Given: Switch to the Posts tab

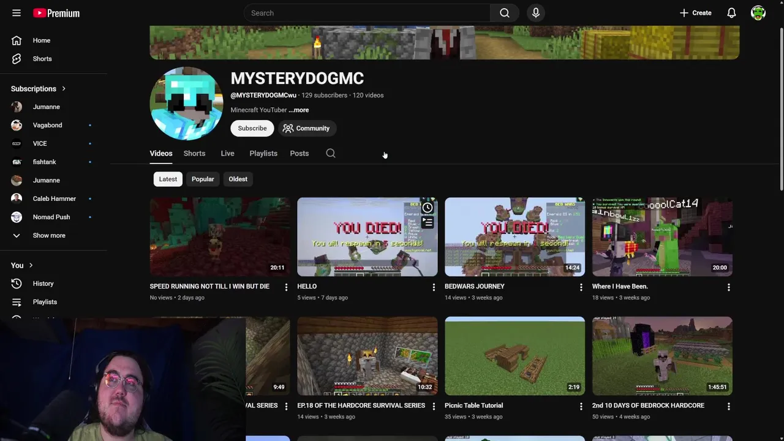Looking at the screenshot, I should click(300, 154).
